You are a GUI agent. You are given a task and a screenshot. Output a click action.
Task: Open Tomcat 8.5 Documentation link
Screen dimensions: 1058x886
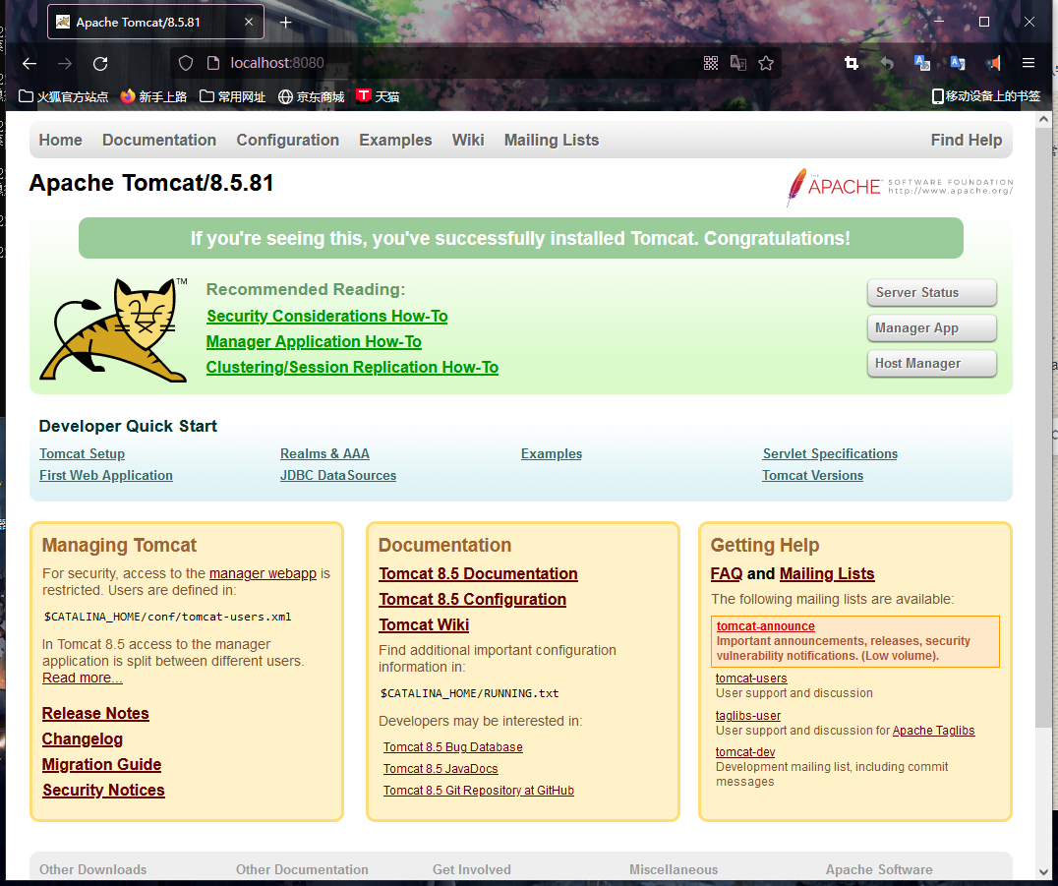point(479,573)
